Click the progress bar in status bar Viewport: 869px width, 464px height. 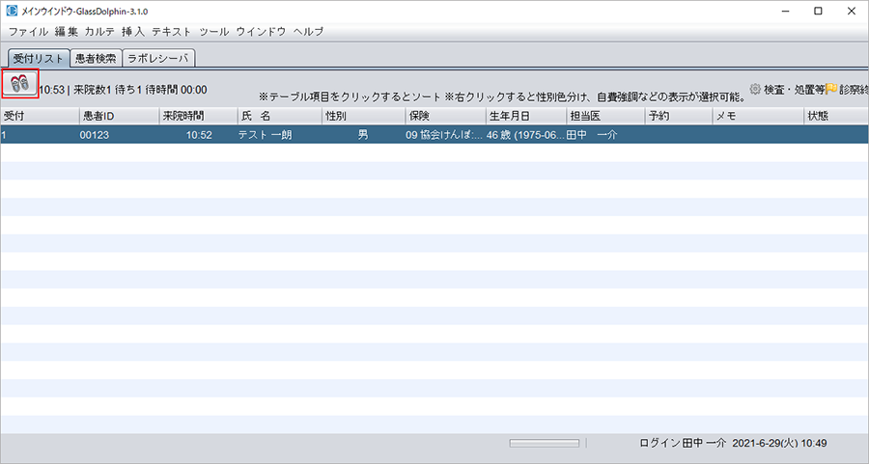click(545, 443)
